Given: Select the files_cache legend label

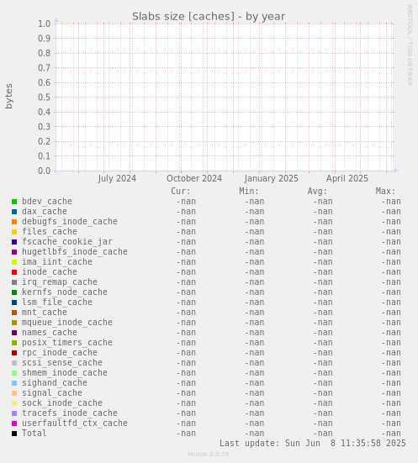Looking at the screenshot, I should (x=50, y=232).
